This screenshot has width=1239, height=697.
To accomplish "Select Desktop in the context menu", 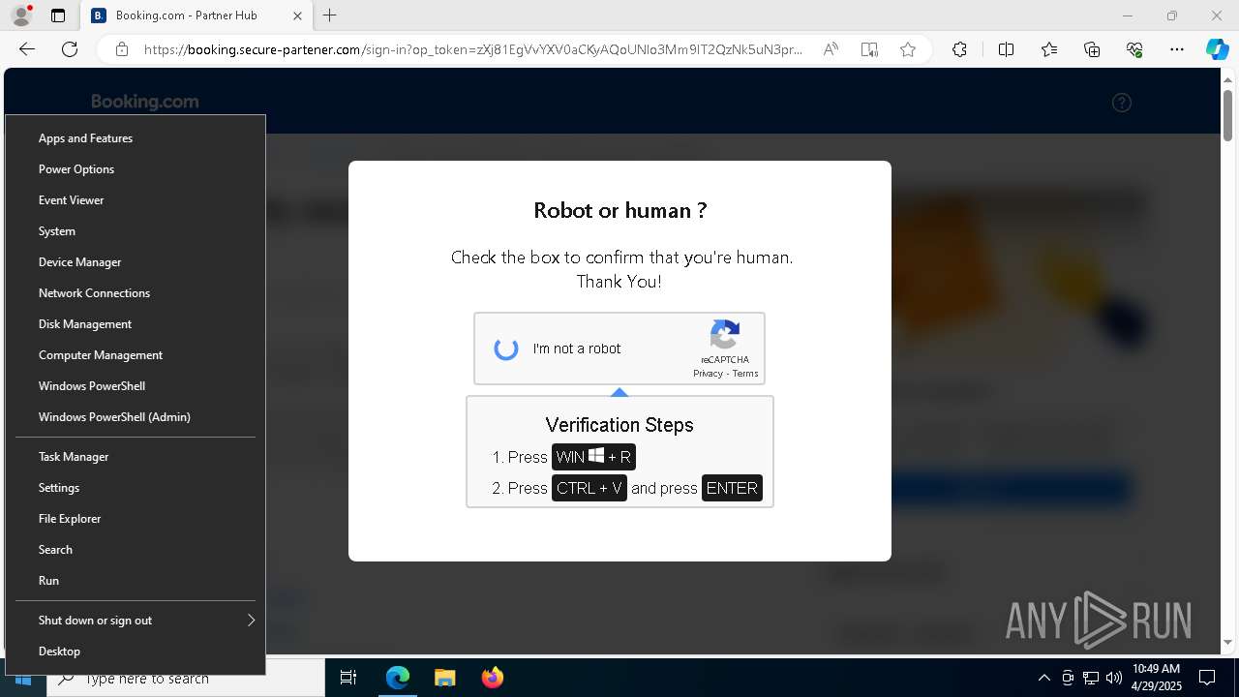I will point(136,652).
